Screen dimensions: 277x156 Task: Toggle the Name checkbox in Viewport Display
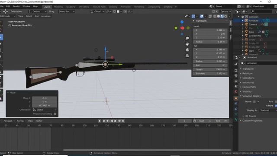click(254, 101)
